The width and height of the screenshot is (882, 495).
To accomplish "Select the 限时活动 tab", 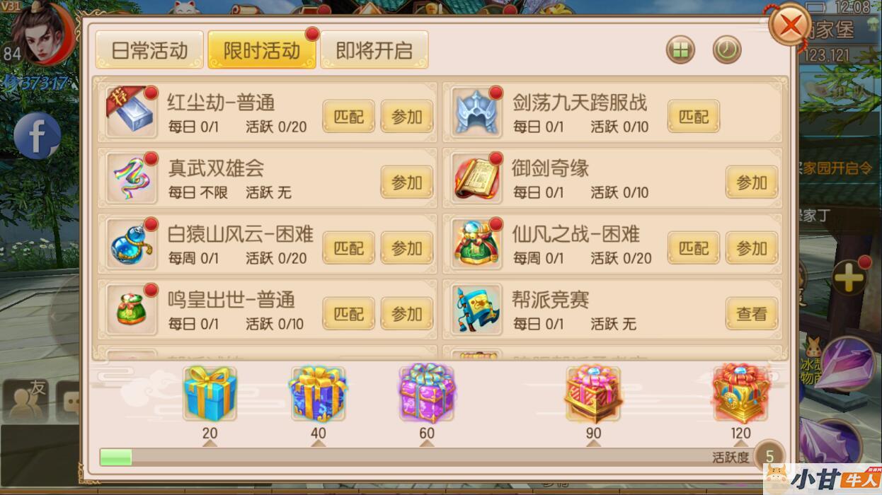I will (262, 50).
